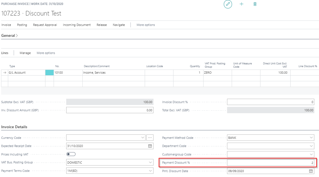
Task: Click the trash delete icon
Action: pos(255,4)
